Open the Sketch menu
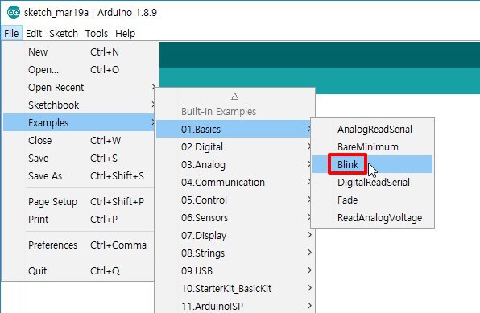 click(64, 33)
